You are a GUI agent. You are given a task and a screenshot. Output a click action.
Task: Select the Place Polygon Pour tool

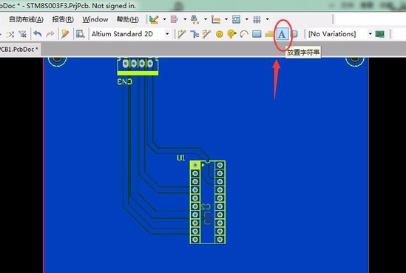click(269, 34)
